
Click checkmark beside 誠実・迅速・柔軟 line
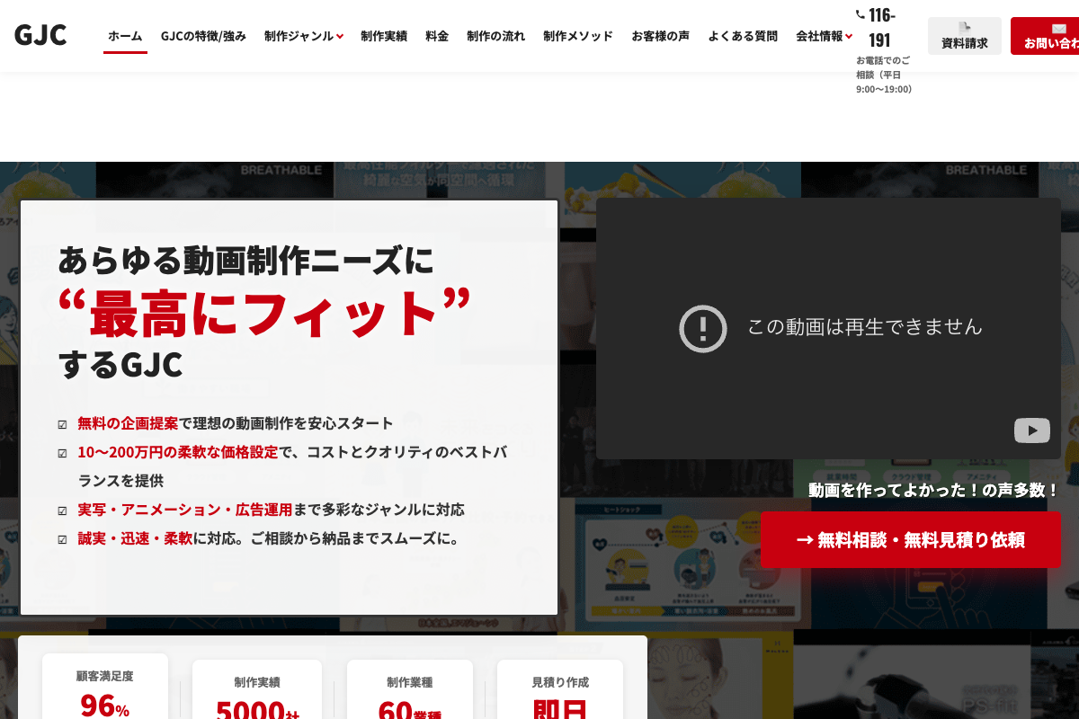pos(62,539)
